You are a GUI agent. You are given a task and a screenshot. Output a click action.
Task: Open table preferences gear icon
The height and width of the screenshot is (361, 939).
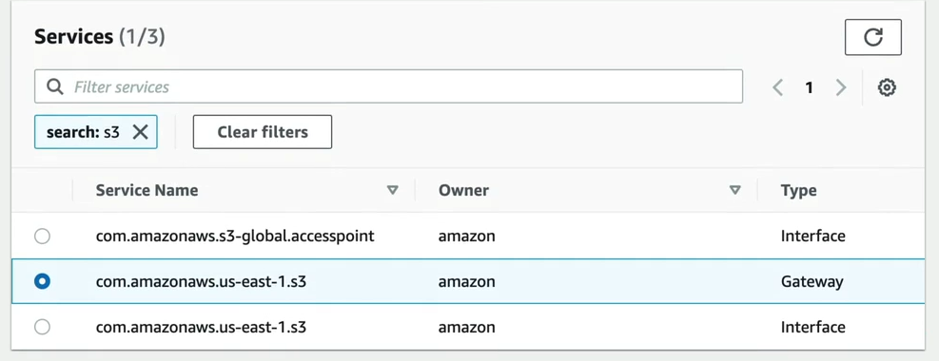point(887,87)
